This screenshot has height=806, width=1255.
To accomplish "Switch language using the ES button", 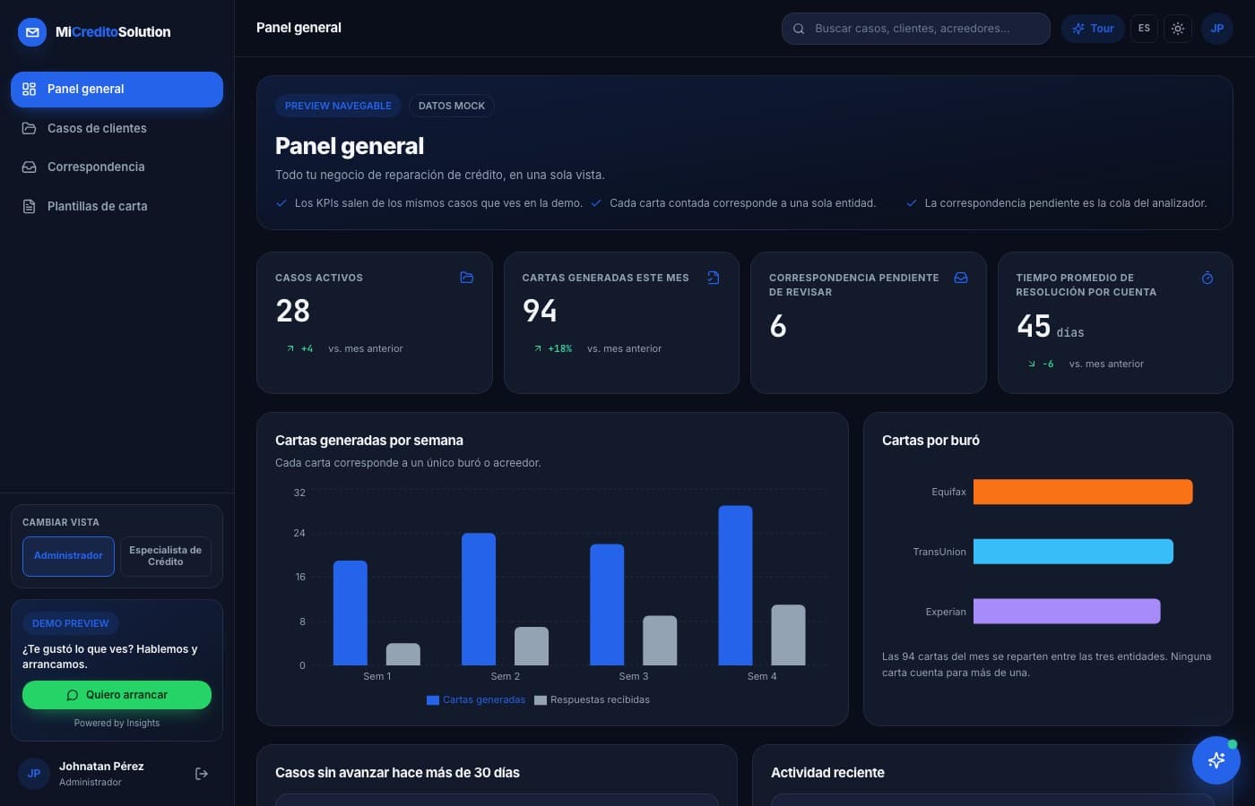I will point(1144,29).
